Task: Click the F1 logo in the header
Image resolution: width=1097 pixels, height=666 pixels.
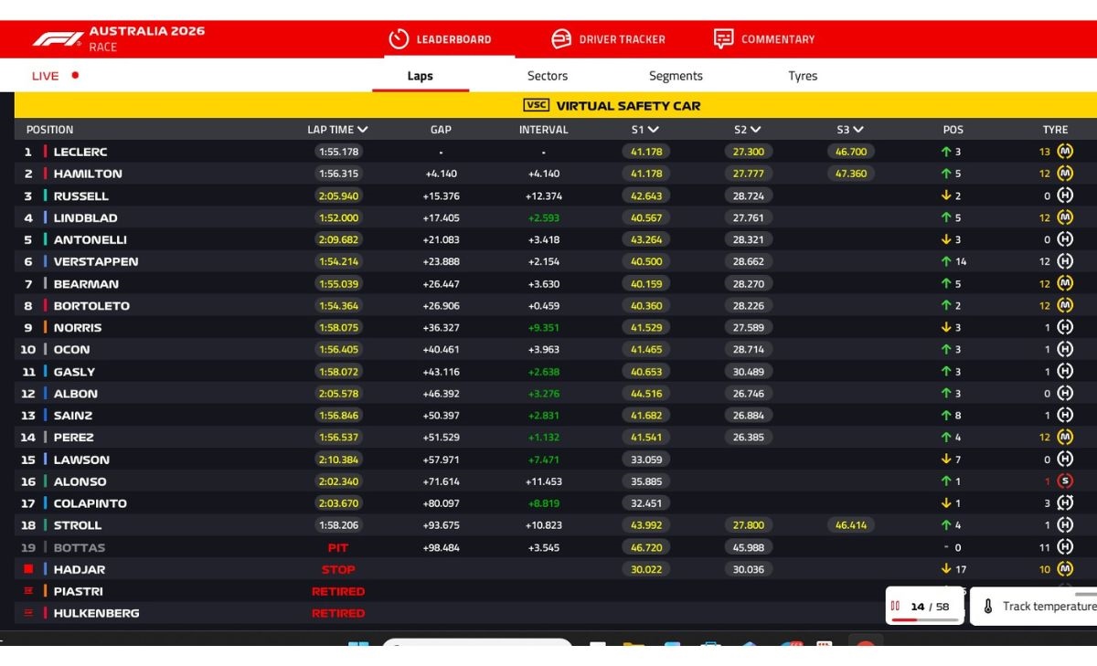Action: click(58, 39)
